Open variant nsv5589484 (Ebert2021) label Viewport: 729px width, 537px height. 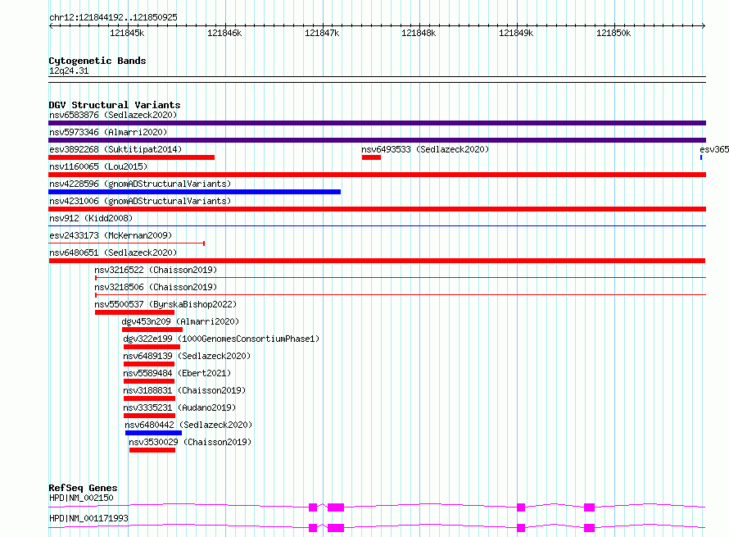177,373
